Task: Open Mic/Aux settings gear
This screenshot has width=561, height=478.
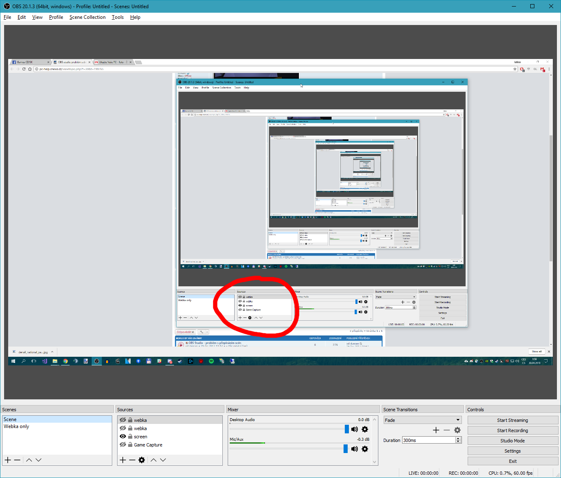Action: 365,449
